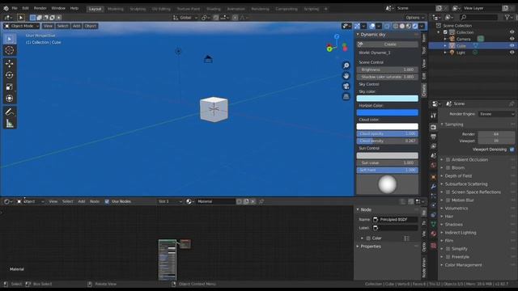Screen dimensions: 518x291
Task: Select rendered viewport shading mode icon
Action: (415, 26)
